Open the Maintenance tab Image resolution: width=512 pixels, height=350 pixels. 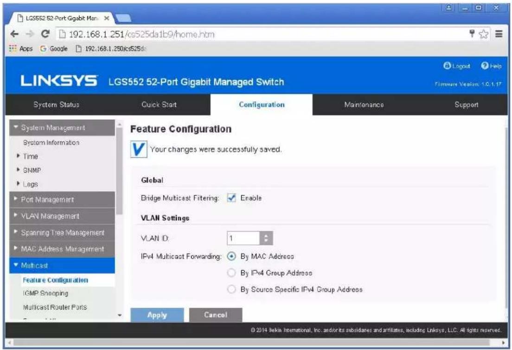(364, 104)
